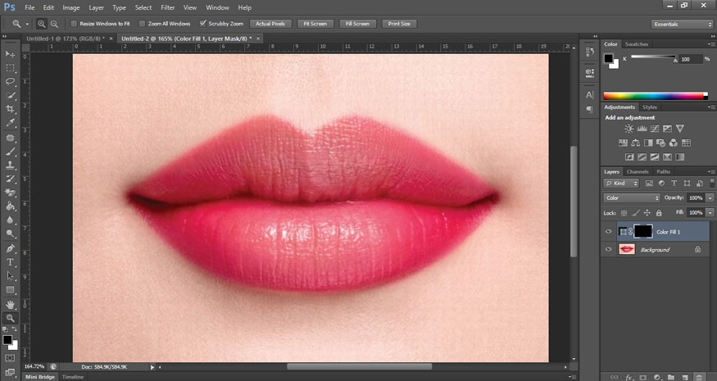The width and height of the screenshot is (717, 381).
Task: Select the Brush tool
Action: click(10, 152)
